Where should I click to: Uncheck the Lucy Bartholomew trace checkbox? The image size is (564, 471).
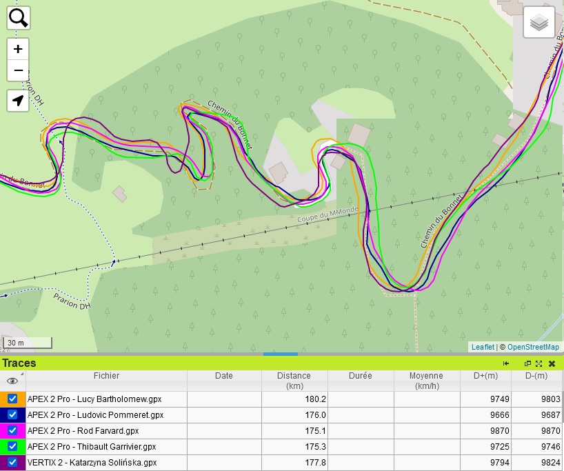(x=12, y=399)
